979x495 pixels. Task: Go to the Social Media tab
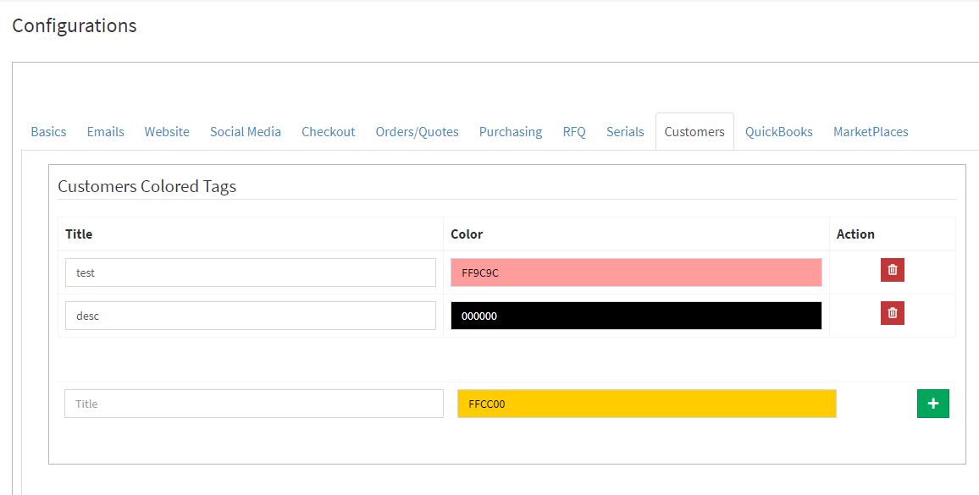click(246, 132)
